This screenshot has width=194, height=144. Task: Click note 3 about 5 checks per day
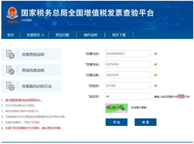20,111
